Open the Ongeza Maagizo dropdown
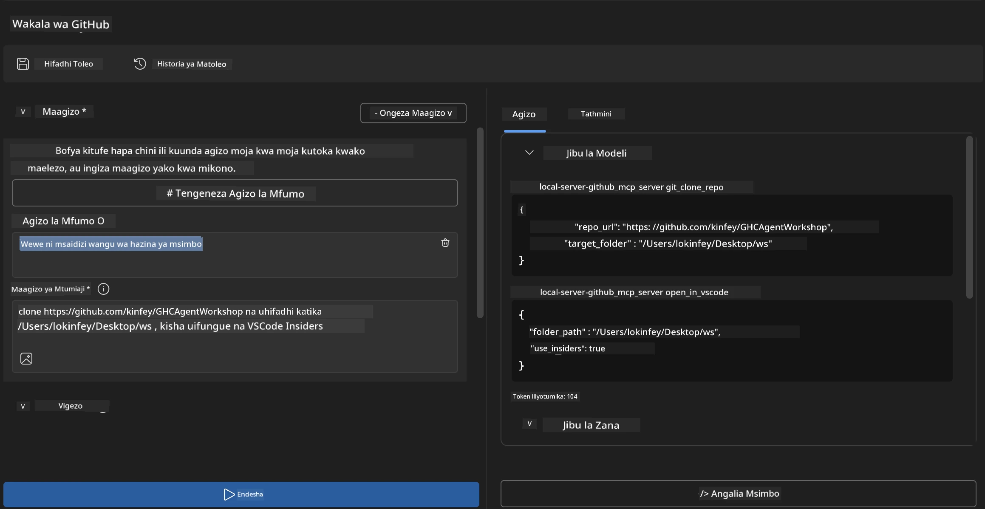 [x=413, y=113]
